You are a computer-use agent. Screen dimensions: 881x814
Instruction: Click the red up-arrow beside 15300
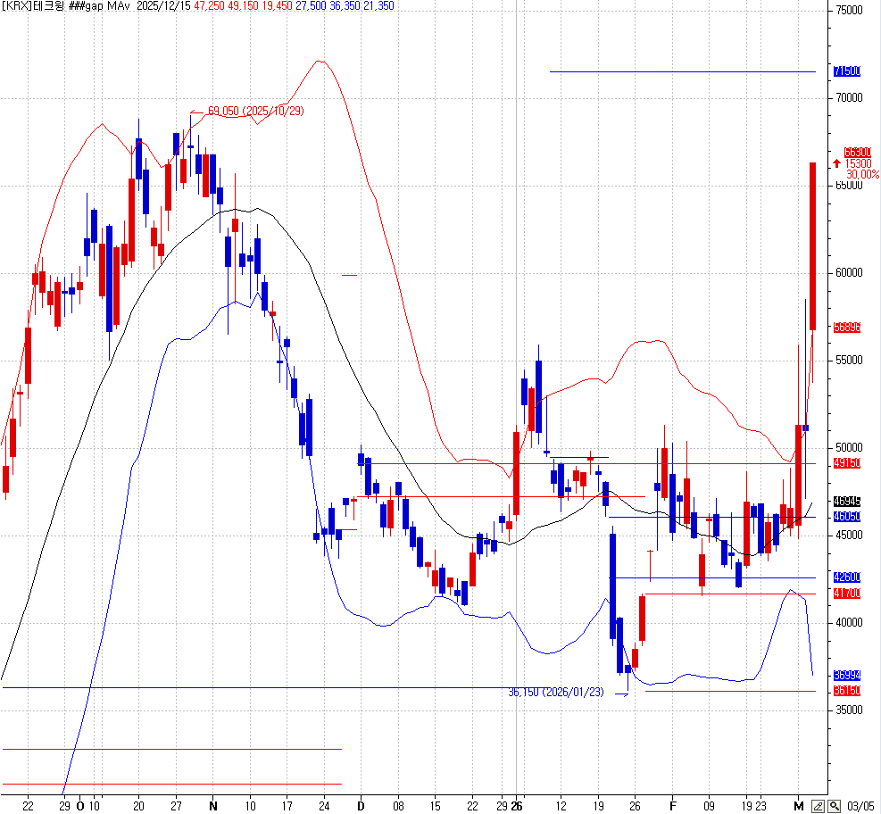pos(835,163)
